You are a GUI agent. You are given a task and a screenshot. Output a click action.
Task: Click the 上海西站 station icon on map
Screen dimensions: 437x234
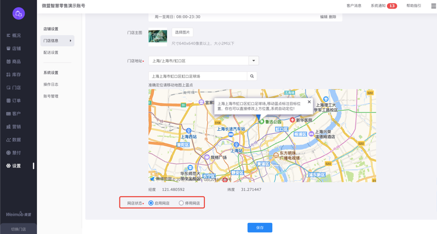189,131
